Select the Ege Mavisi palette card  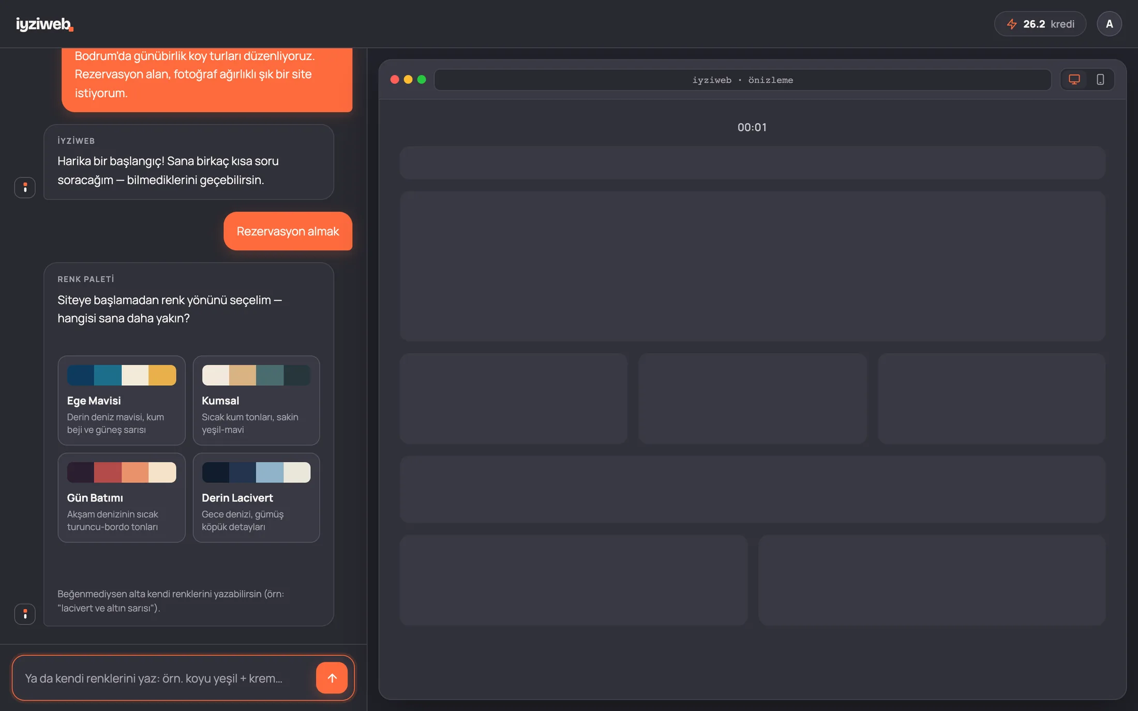(x=122, y=400)
